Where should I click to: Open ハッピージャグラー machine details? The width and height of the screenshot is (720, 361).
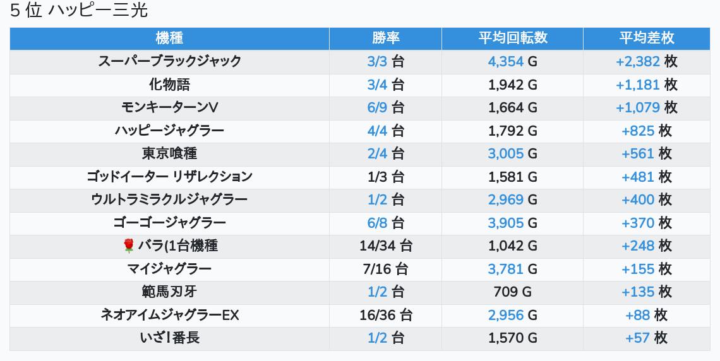click(169, 131)
